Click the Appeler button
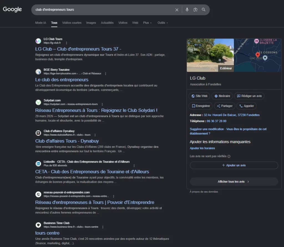This screenshot has width=284, height=247. point(247,106)
